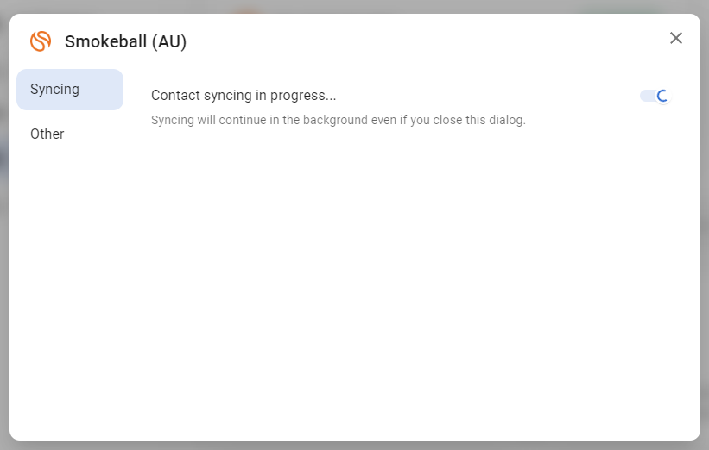Switch to the Syncing tab
Viewport: 709px width, 450px height.
pos(69,90)
